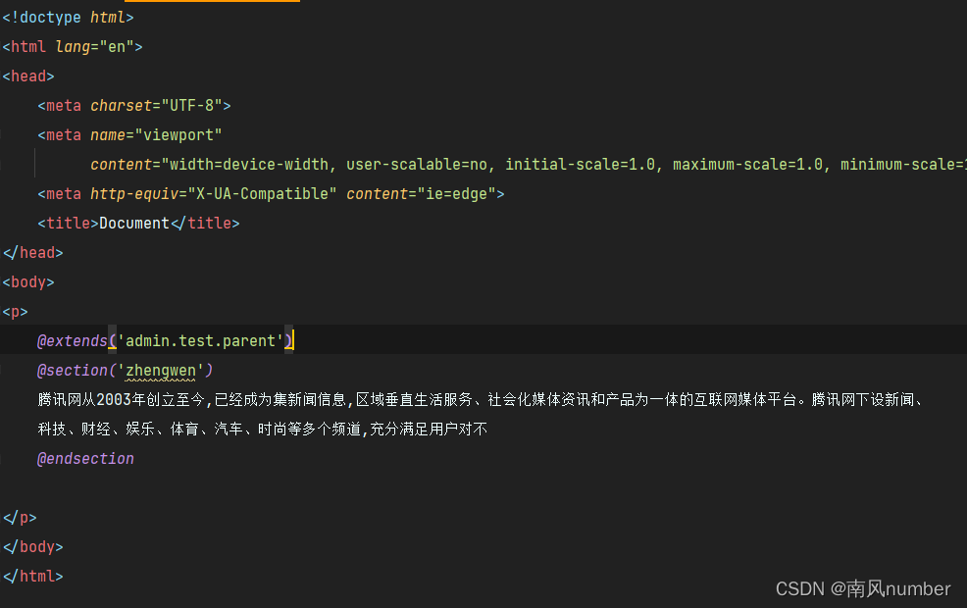Click the underlined 'zhengwen' string

click(161, 371)
